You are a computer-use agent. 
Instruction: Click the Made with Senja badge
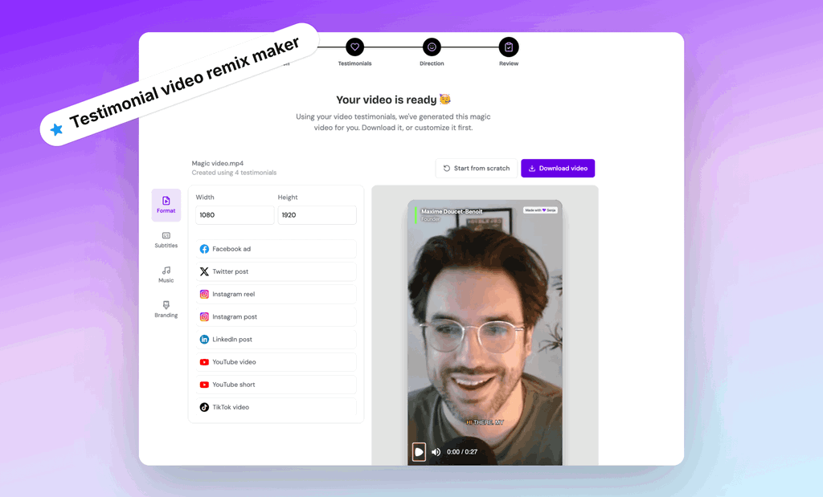coord(540,210)
